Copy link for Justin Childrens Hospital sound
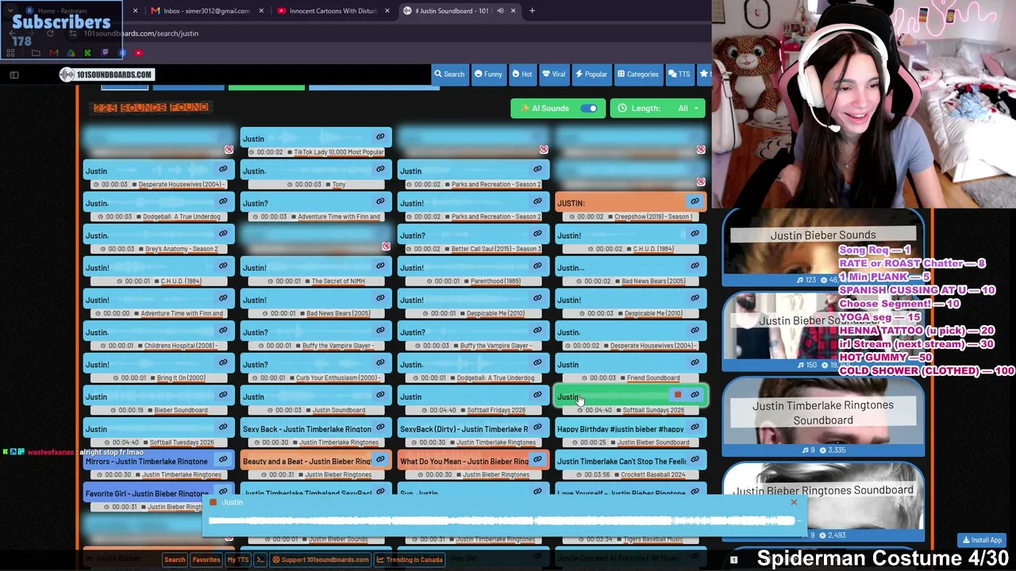The width and height of the screenshot is (1016, 571). [223, 331]
